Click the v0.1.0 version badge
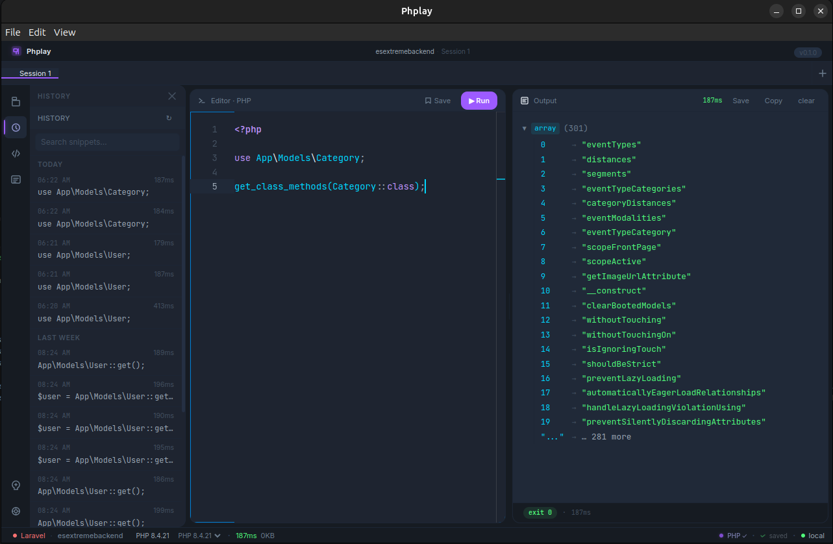 [x=808, y=53]
